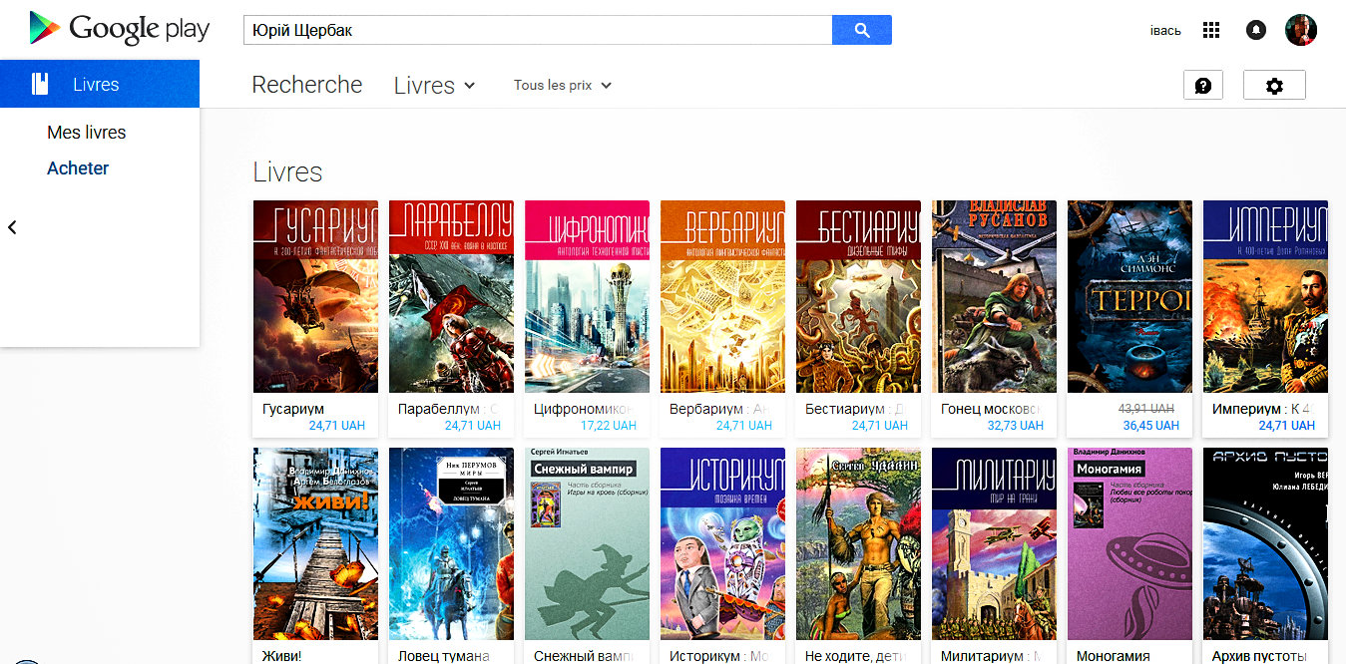Click the Recherche heading
The width and height of the screenshot is (1346, 664).
pyautogui.click(x=307, y=85)
